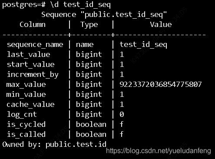Click the min_value row label
Screen dimensions: 215x159
pyautogui.click(x=26, y=95)
